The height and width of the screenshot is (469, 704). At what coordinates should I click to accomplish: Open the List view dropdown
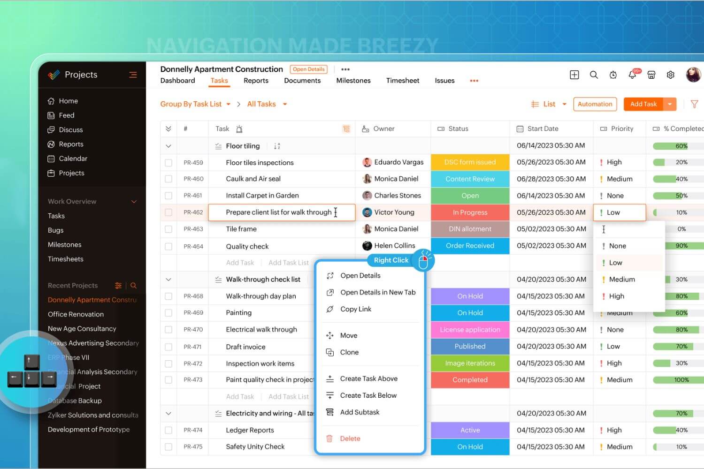click(x=549, y=104)
